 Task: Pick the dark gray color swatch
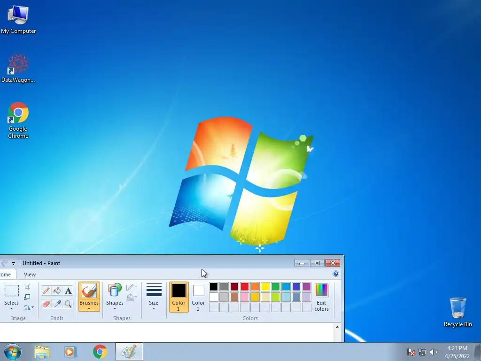(224, 287)
